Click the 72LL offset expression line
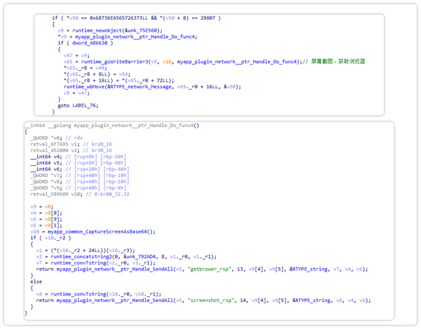This screenshot has height=329, width=421. [118, 80]
